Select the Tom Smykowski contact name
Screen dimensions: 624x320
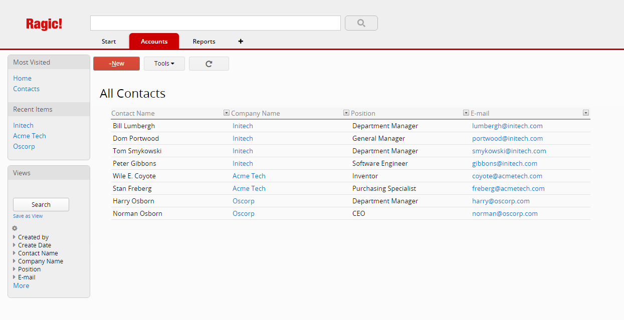(137, 151)
